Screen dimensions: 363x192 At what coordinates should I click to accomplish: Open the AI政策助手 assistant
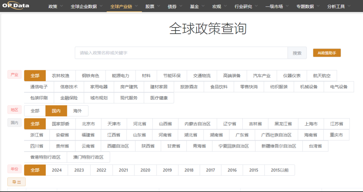(327, 53)
